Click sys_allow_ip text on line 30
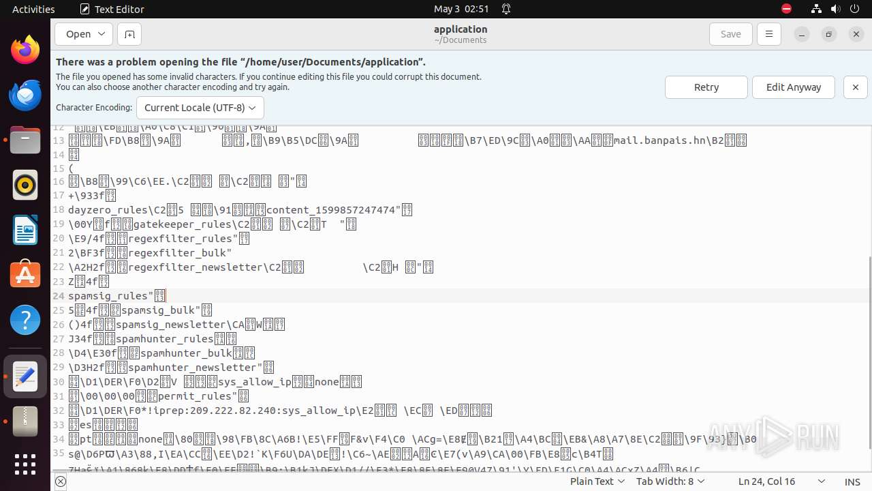 click(254, 382)
